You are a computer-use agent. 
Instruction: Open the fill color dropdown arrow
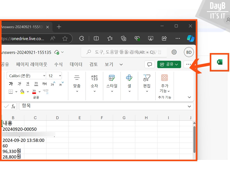click(28, 92)
